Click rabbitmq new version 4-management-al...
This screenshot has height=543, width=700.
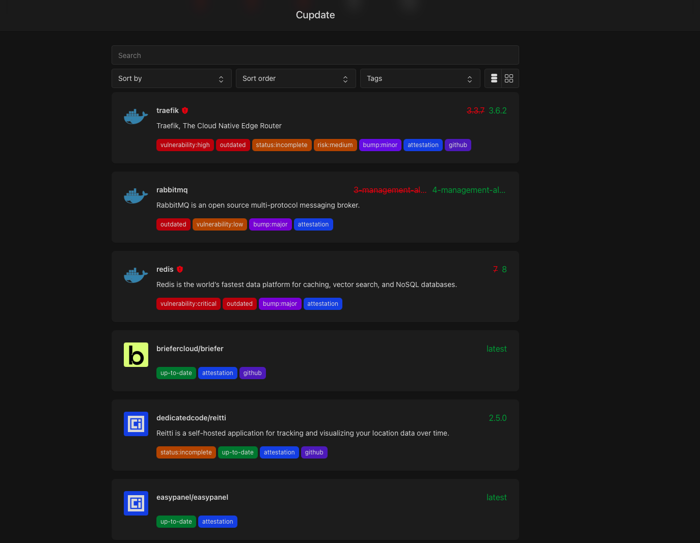[x=469, y=190]
